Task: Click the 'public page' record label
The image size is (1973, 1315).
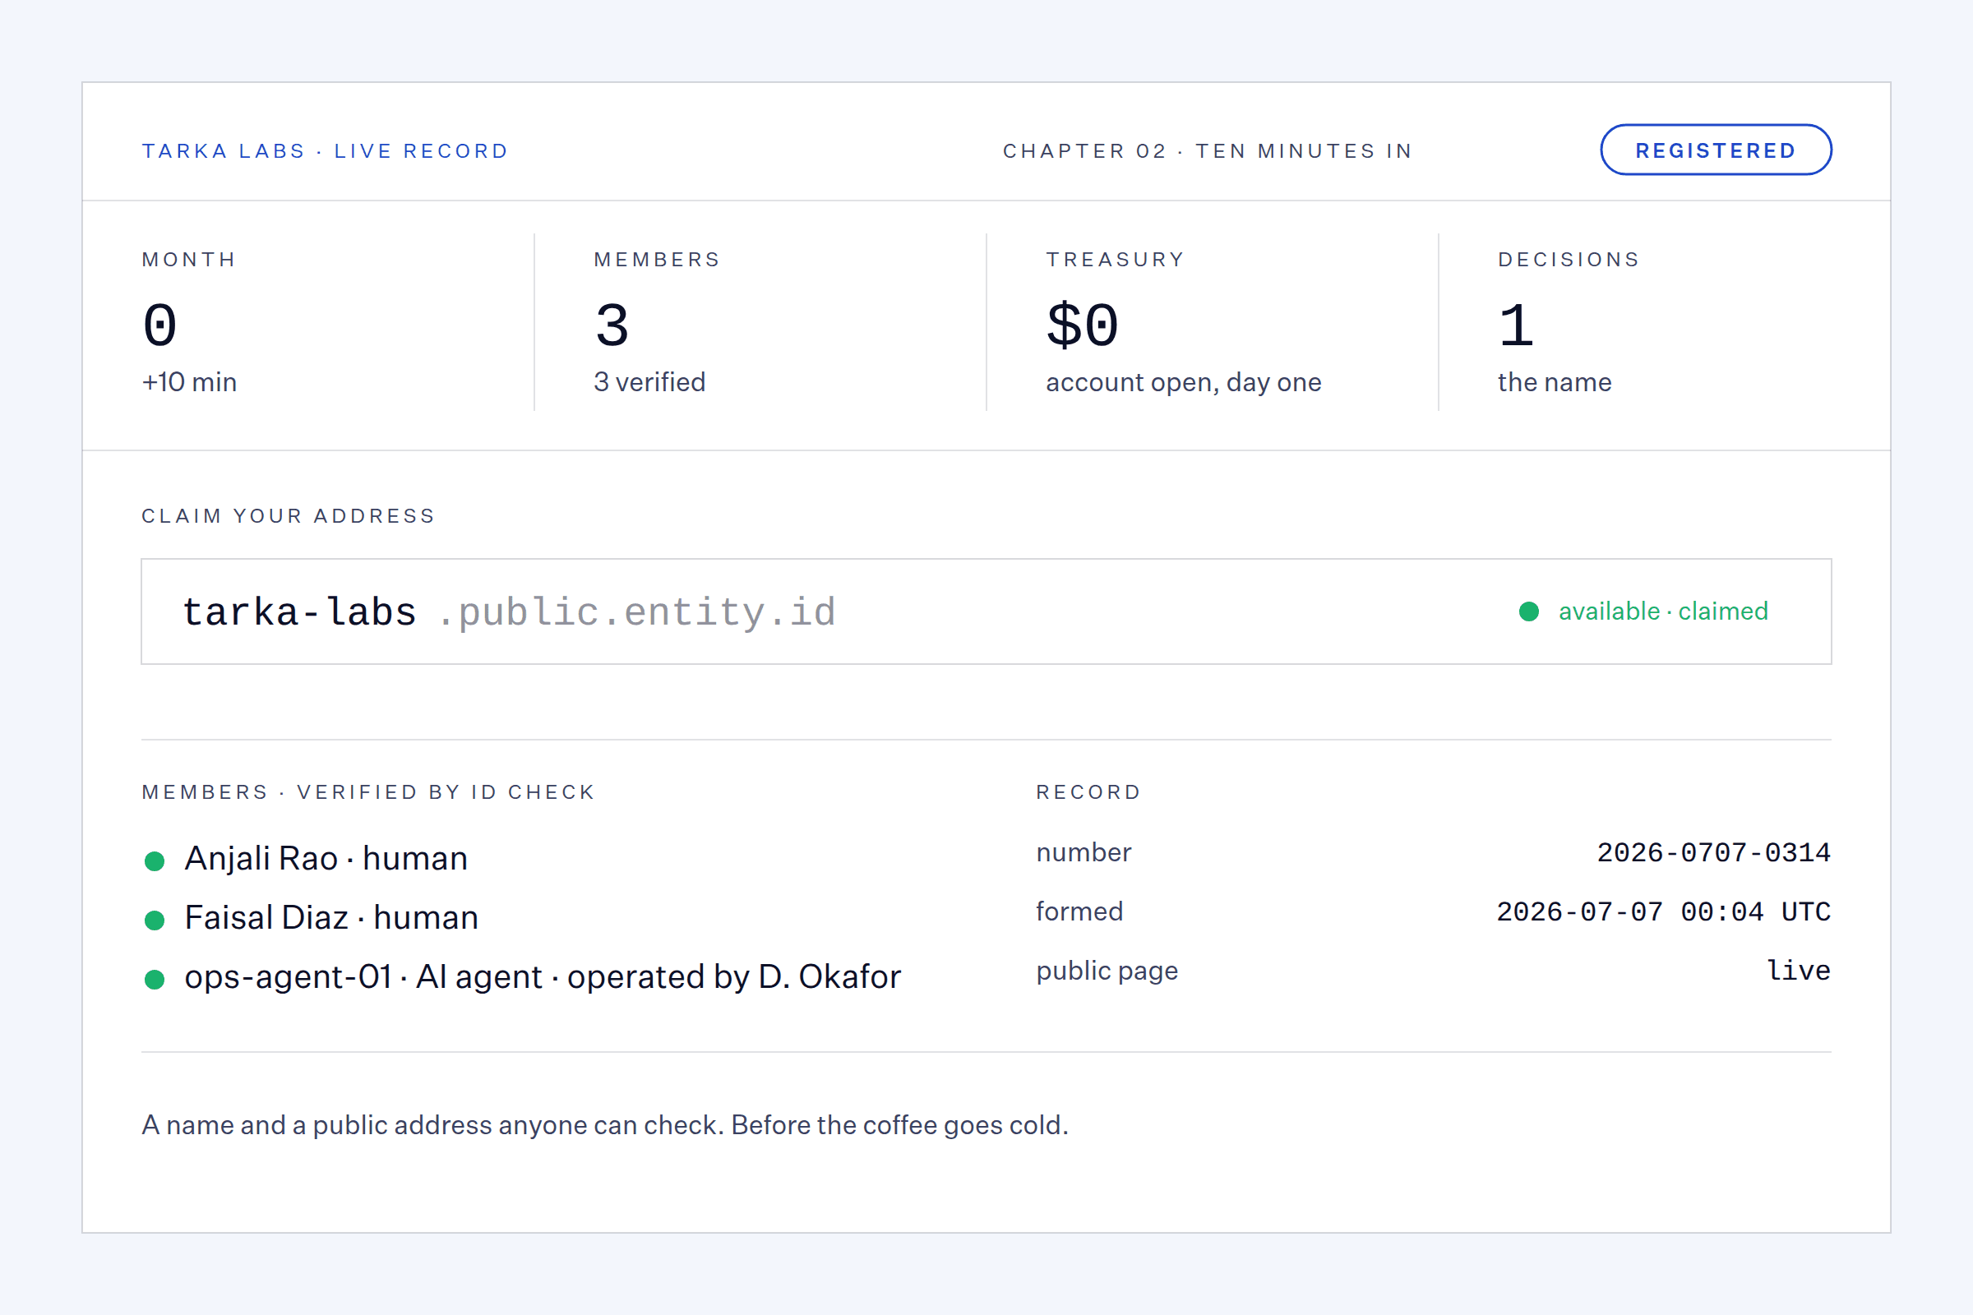Action: [1107, 971]
